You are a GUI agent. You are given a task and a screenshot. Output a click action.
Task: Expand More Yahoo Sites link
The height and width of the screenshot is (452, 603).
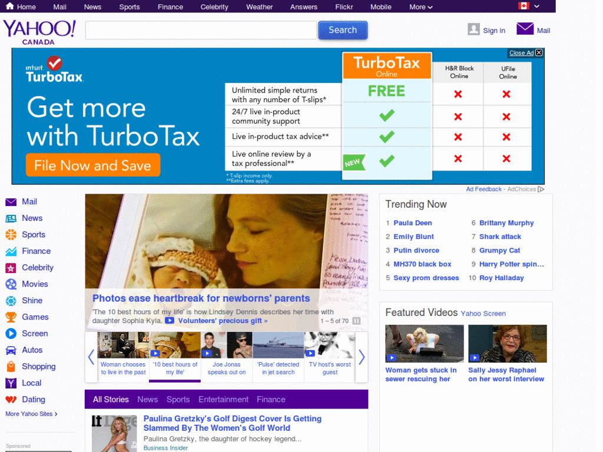pos(32,414)
